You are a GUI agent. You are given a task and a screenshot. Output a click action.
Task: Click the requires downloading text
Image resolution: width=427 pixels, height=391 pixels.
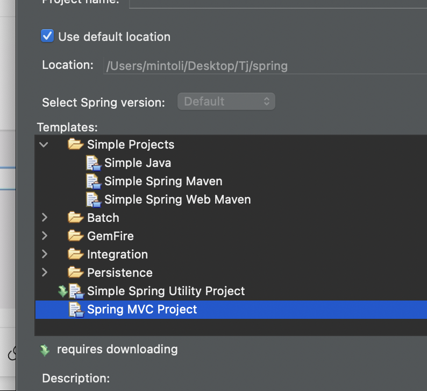[117, 350]
